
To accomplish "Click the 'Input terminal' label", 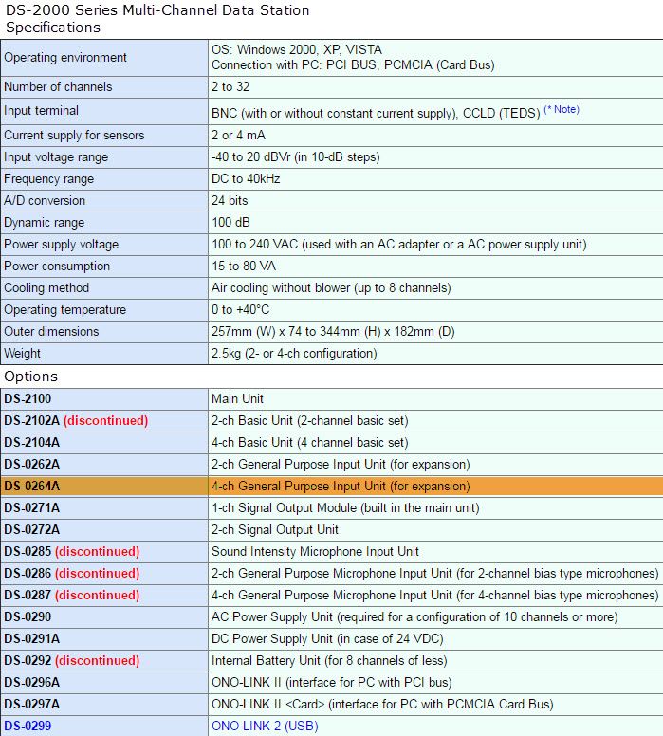I will 42,111.
